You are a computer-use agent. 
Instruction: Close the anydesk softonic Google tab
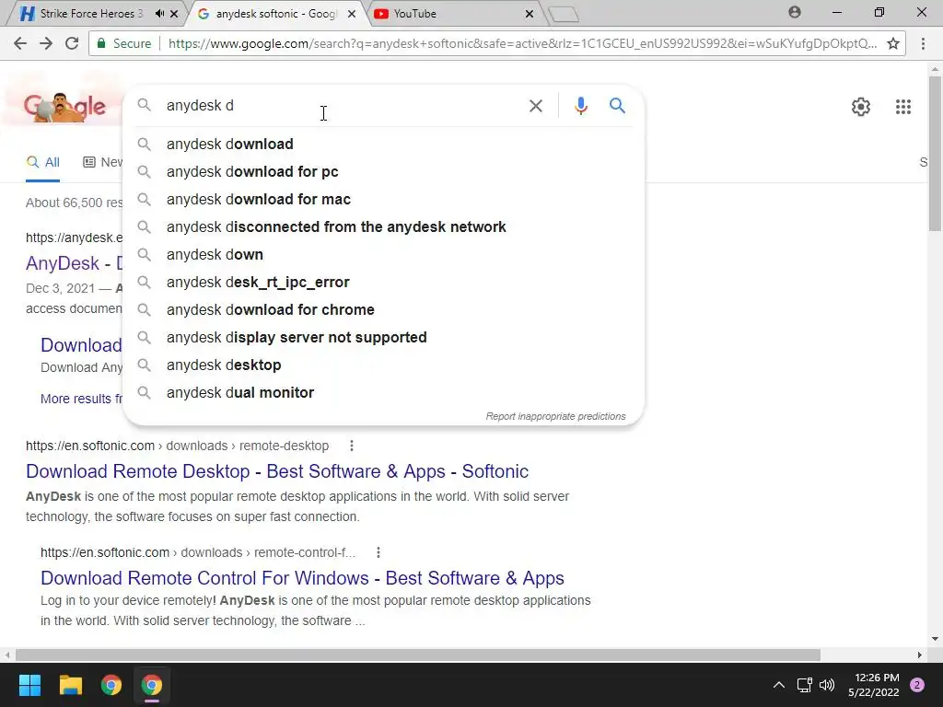point(352,13)
